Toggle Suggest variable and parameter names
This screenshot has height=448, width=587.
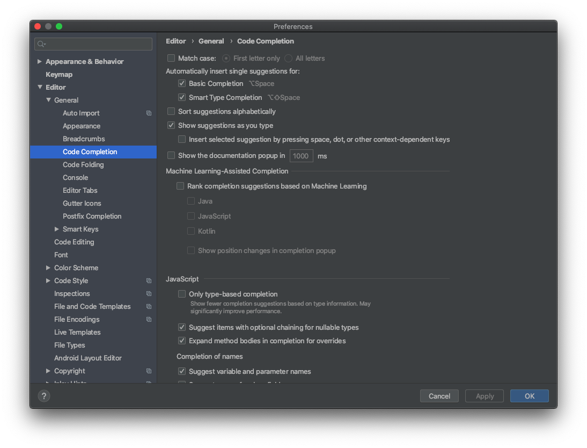pos(182,372)
